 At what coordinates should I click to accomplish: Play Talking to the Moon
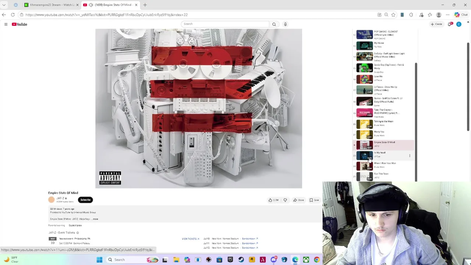[x=383, y=124]
